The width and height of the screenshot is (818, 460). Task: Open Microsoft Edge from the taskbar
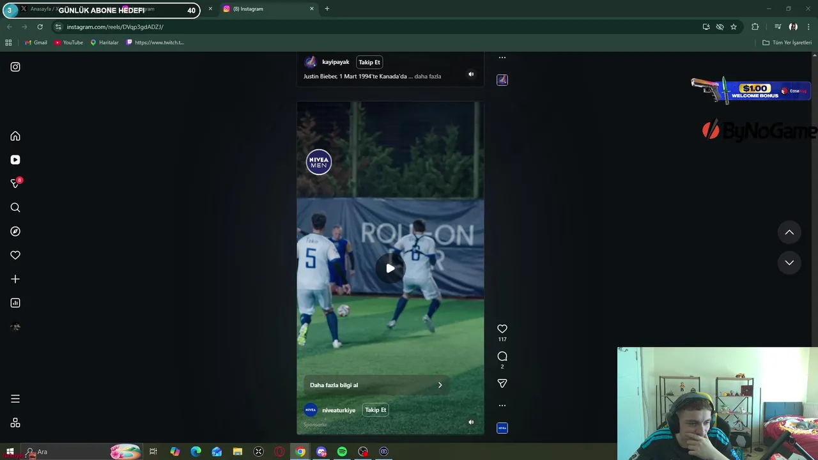[196, 452]
